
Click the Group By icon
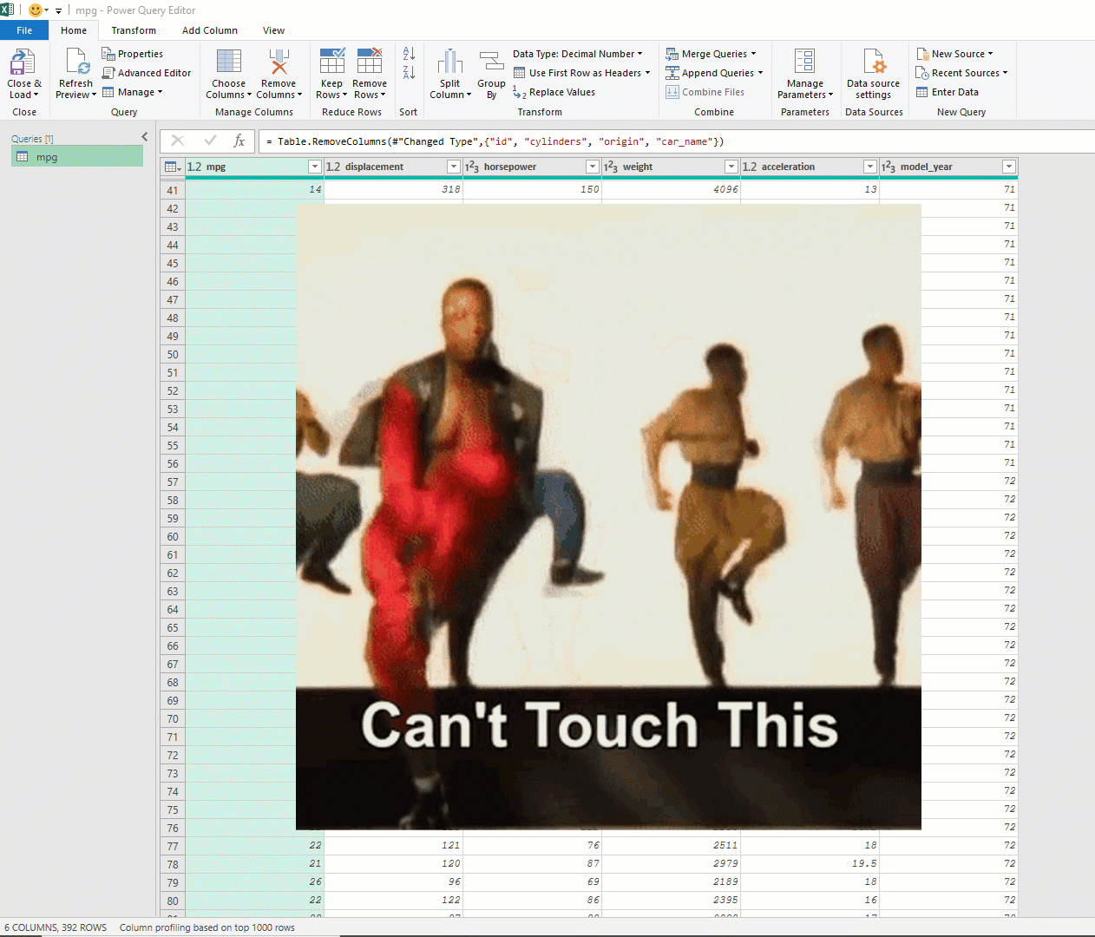[491, 62]
